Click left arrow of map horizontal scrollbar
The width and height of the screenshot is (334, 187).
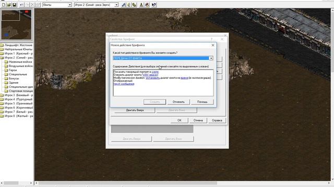(x=37, y=183)
